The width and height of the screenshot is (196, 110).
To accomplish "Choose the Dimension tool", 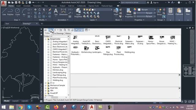I will point(63,12).
